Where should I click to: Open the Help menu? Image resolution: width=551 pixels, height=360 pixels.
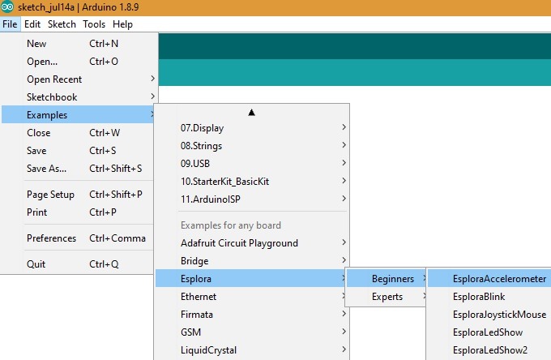click(122, 24)
